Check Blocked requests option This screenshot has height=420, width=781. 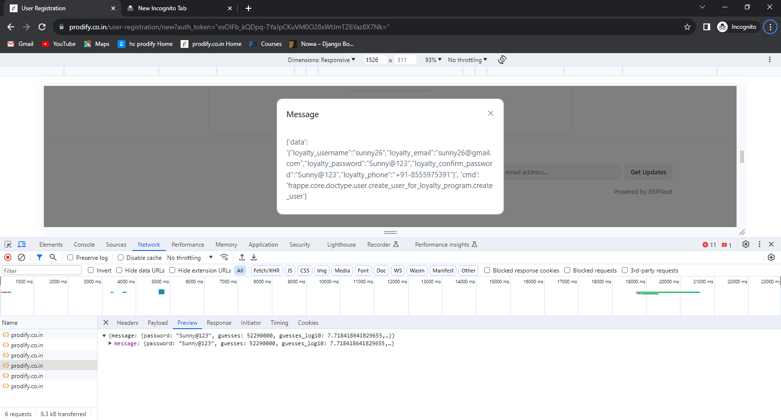coord(567,270)
